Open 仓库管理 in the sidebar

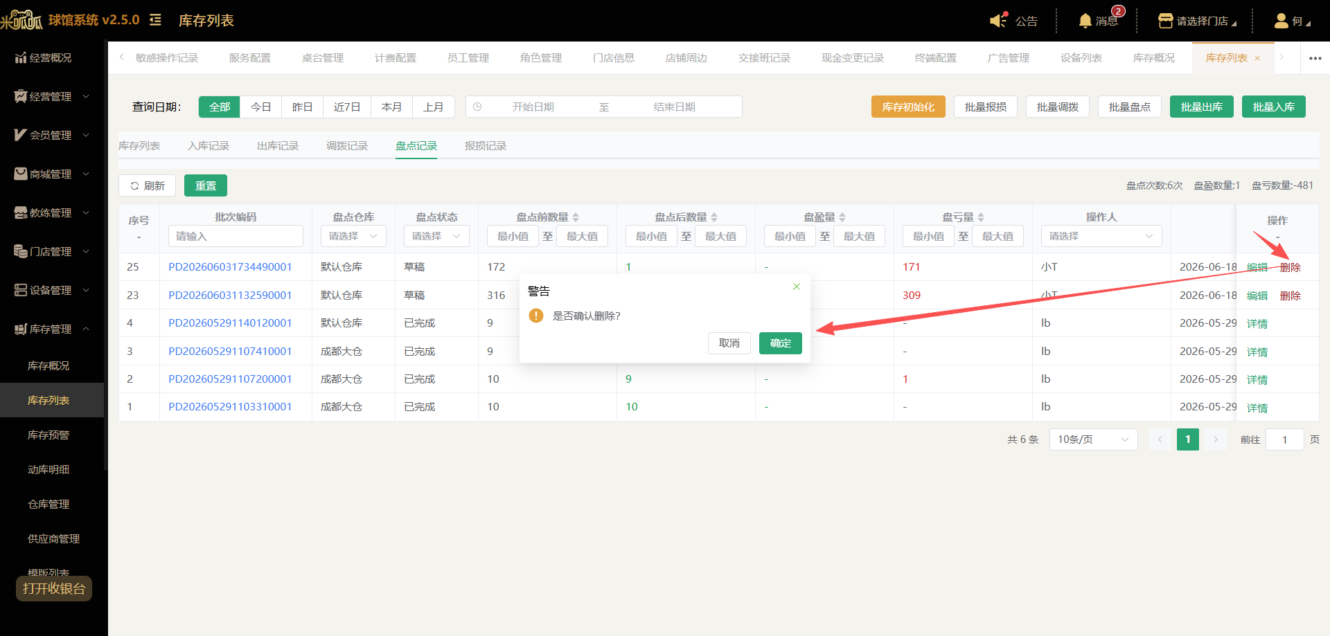click(52, 505)
